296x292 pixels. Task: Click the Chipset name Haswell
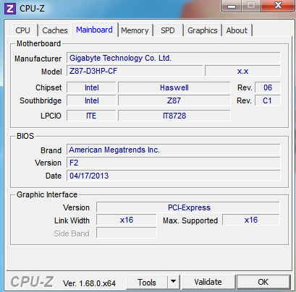[x=174, y=87]
